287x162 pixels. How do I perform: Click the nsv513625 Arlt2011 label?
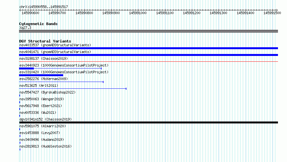click(x=39, y=85)
